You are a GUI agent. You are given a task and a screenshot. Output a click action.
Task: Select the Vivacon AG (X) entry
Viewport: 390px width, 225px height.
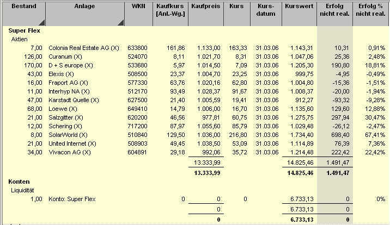(70, 152)
